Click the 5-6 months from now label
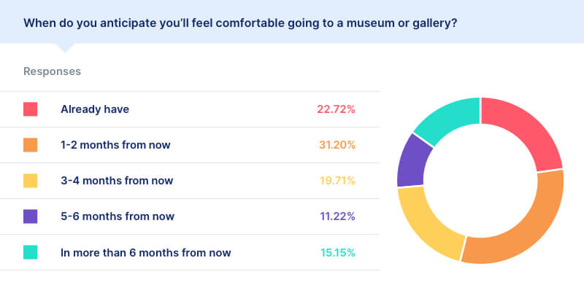584x282 pixels. [x=118, y=216]
